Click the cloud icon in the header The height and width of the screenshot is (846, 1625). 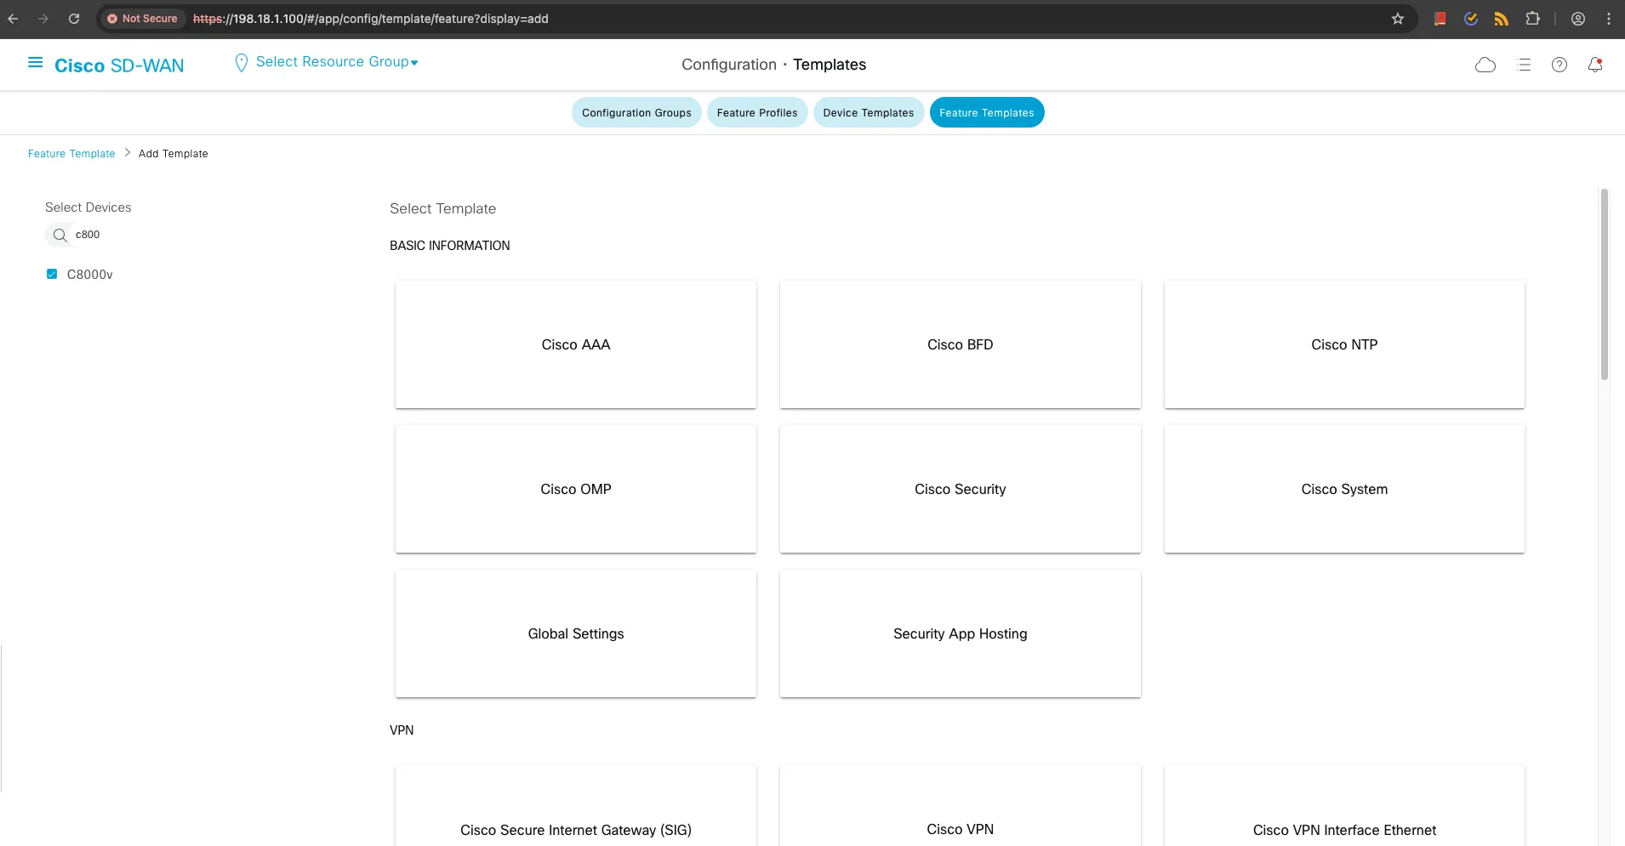point(1485,64)
